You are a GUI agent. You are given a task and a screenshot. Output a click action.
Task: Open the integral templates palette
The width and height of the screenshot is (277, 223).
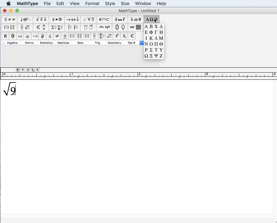click(x=73, y=27)
